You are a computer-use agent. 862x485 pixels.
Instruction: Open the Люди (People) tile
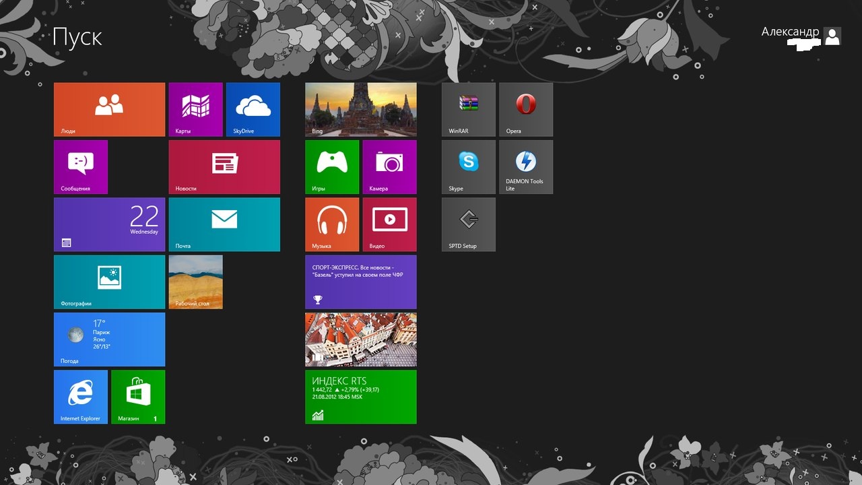109,109
